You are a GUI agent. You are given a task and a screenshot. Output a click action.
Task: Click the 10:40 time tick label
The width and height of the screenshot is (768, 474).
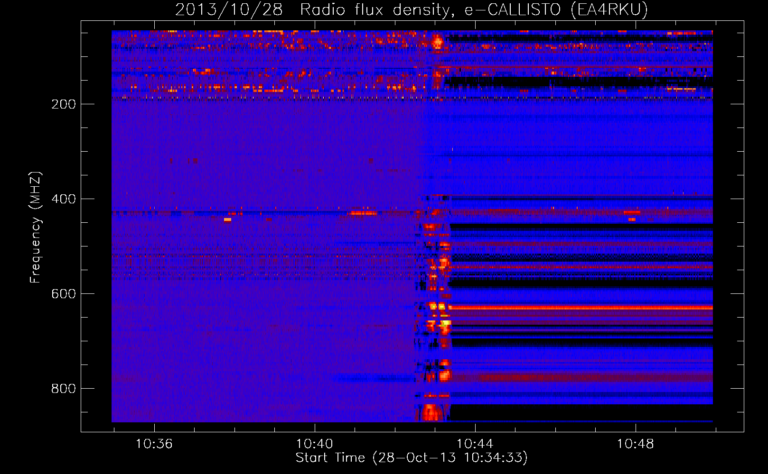[x=315, y=444]
